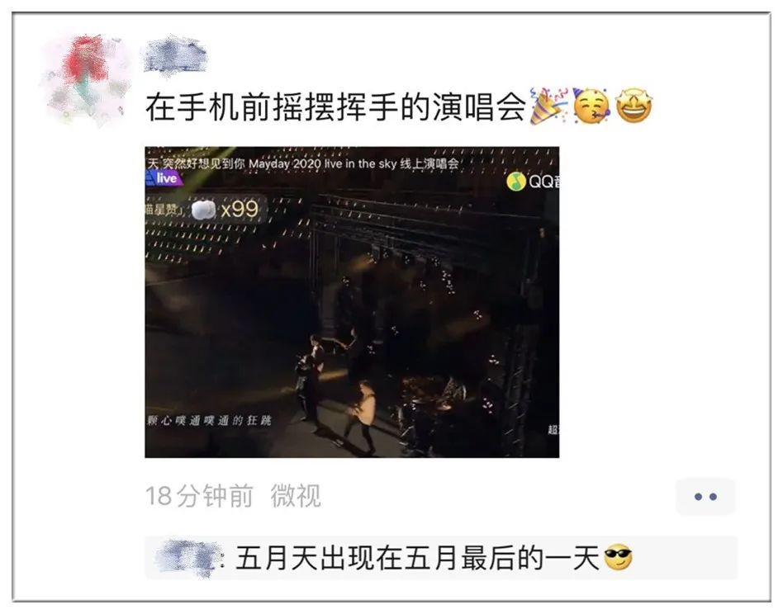This screenshot has width=783, height=614.
Task: Tap the blurred commenter name in the comment
Action: [x=189, y=558]
